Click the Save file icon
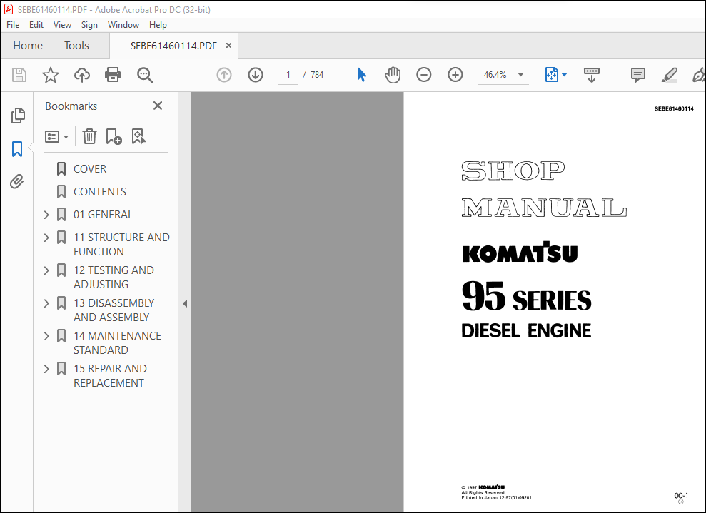706x513 pixels. 19,75
